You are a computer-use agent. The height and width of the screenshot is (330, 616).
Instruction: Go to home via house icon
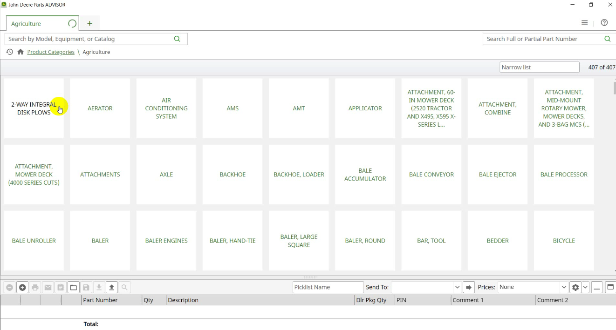pyautogui.click(x=21, y=52)
